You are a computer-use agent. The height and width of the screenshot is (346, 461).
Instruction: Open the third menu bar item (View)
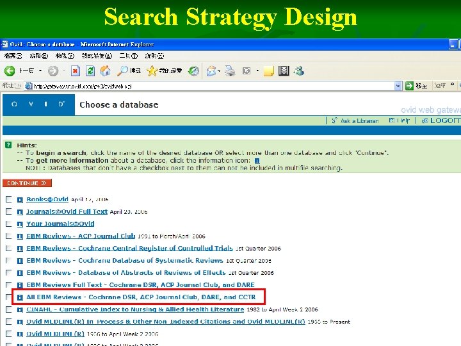tap(65, 56)
